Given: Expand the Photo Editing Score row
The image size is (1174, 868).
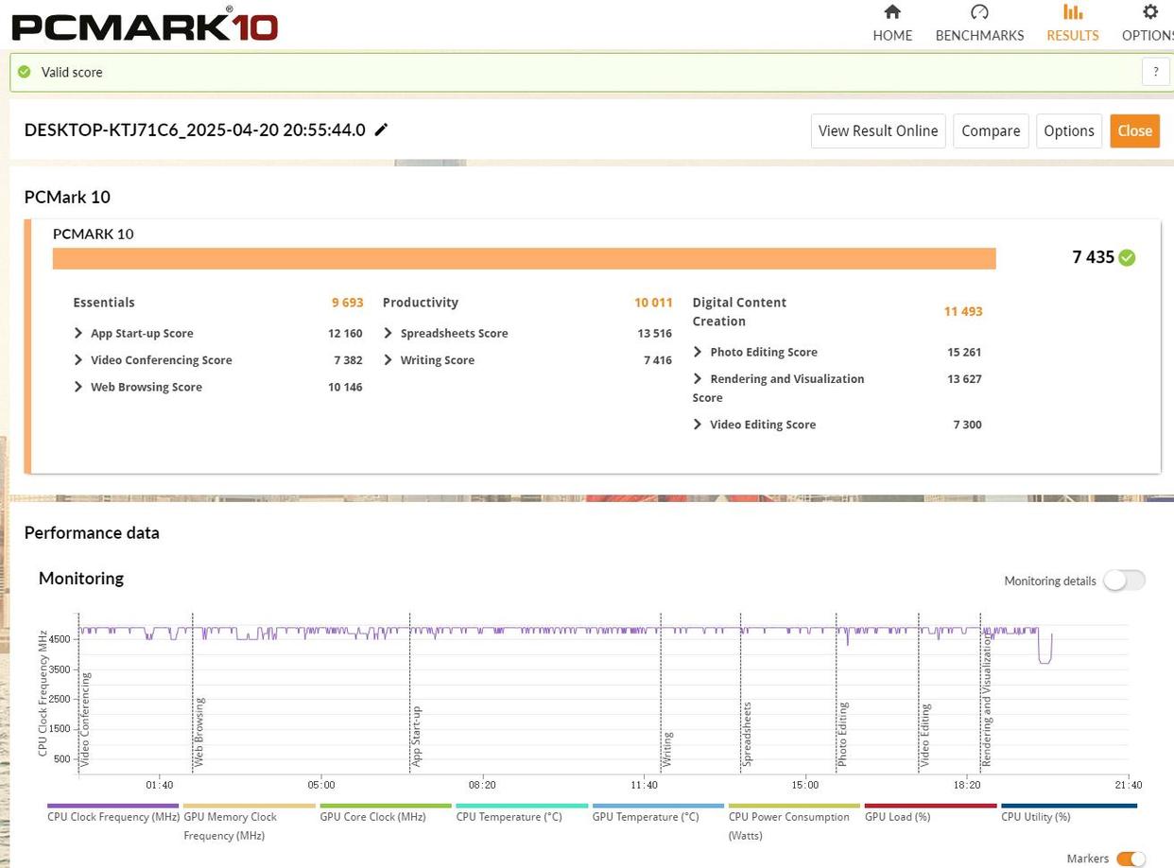Looking at the screenshot, I should point(698,352).
